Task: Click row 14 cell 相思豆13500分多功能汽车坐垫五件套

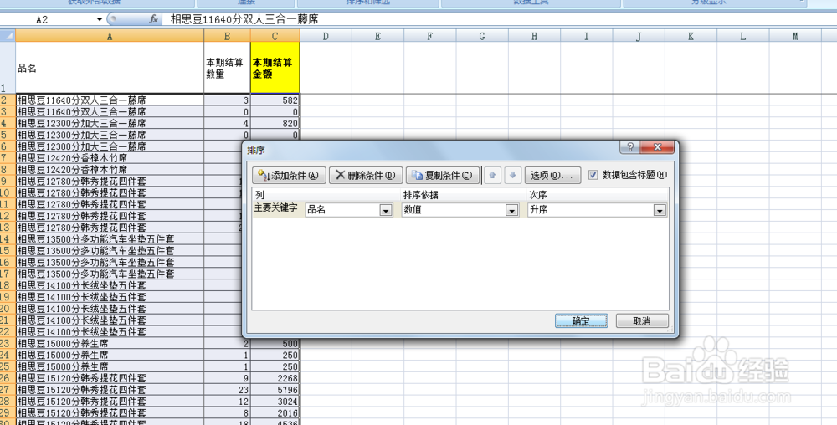Action: tap(110, 239)
